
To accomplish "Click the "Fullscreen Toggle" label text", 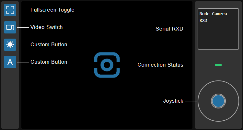I will (x=52, y=10).
